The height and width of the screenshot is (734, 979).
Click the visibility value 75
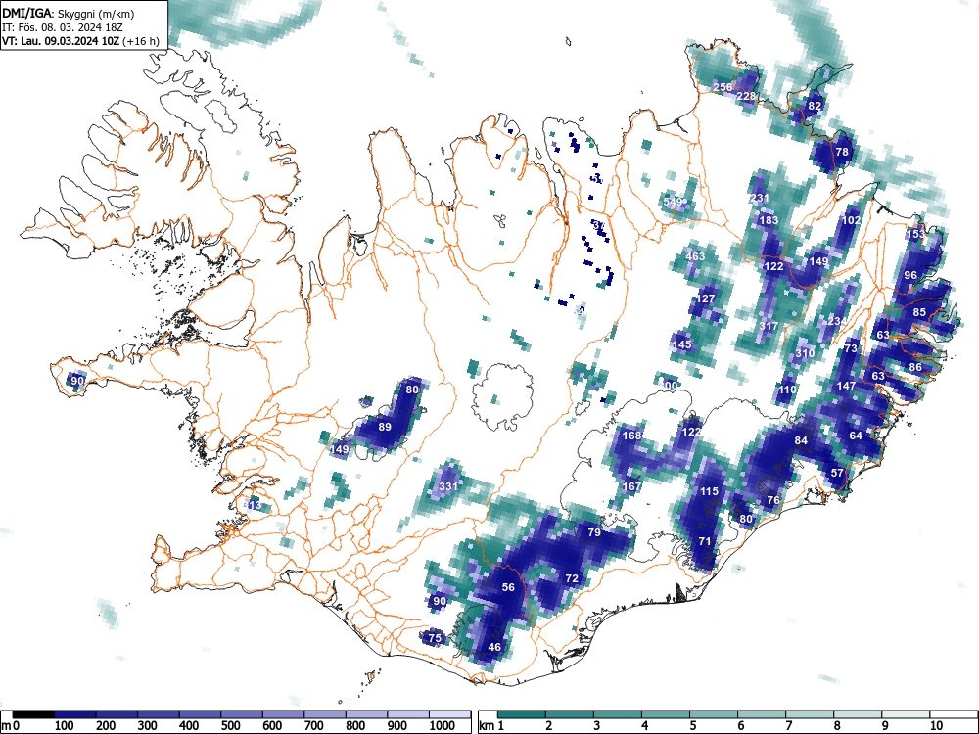[x=435, y=638]
